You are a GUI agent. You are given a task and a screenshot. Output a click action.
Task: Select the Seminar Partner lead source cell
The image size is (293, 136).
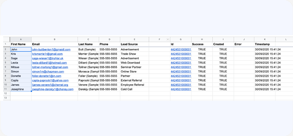pos(135,67)
